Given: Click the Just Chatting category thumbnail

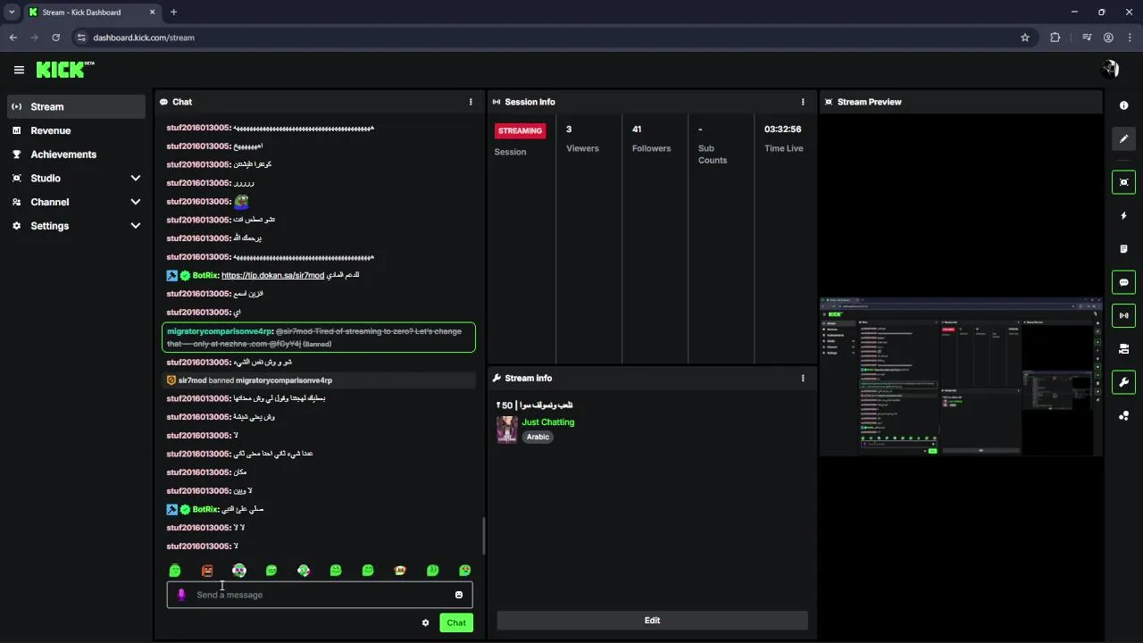Looking at the screenshot, I should click(x=507, y=430).
